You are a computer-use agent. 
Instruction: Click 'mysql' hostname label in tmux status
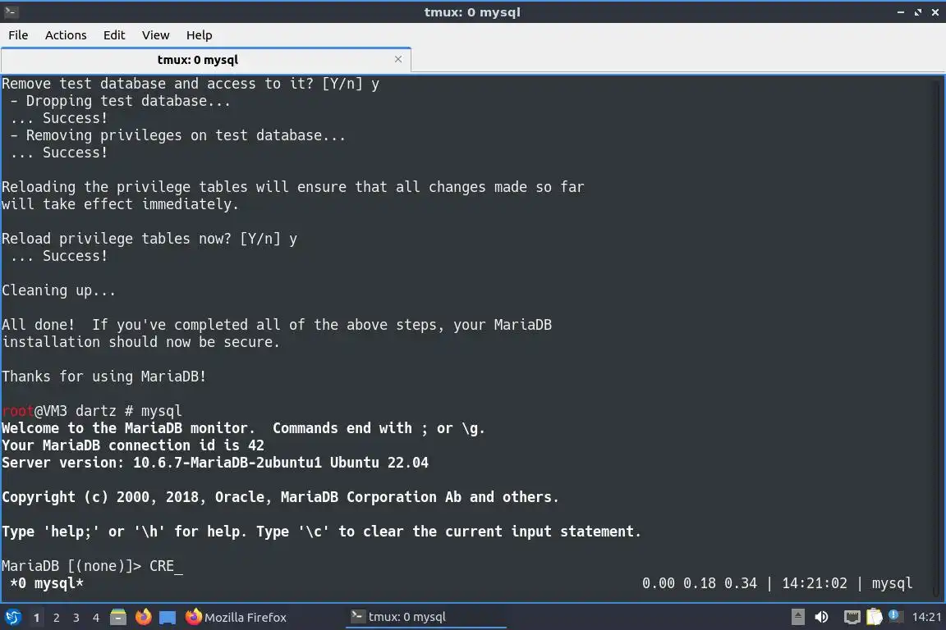[892, 583]
